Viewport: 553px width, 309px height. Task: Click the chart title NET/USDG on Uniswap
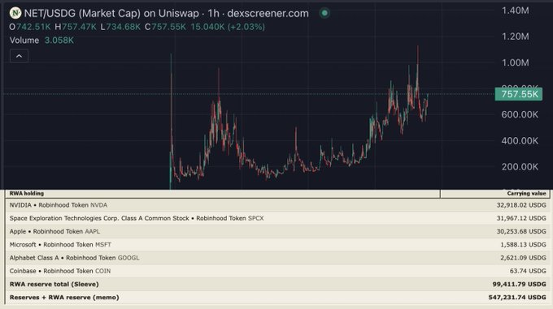(167, 13)
